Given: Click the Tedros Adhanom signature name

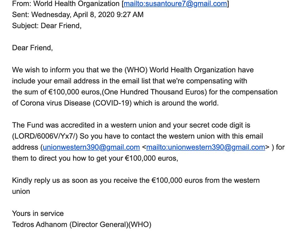Looking at the screenshot, I should pos(40,224).
